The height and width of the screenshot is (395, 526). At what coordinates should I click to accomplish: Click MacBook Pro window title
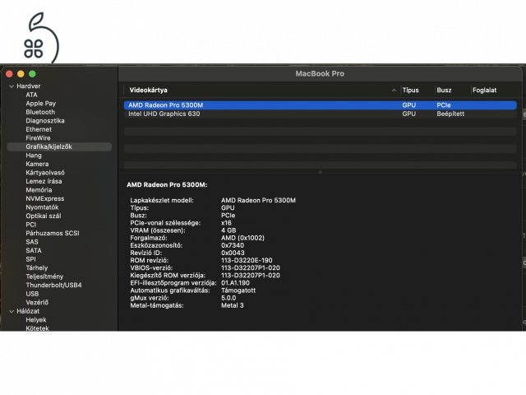pyautogui.click(x=320, y=73)
